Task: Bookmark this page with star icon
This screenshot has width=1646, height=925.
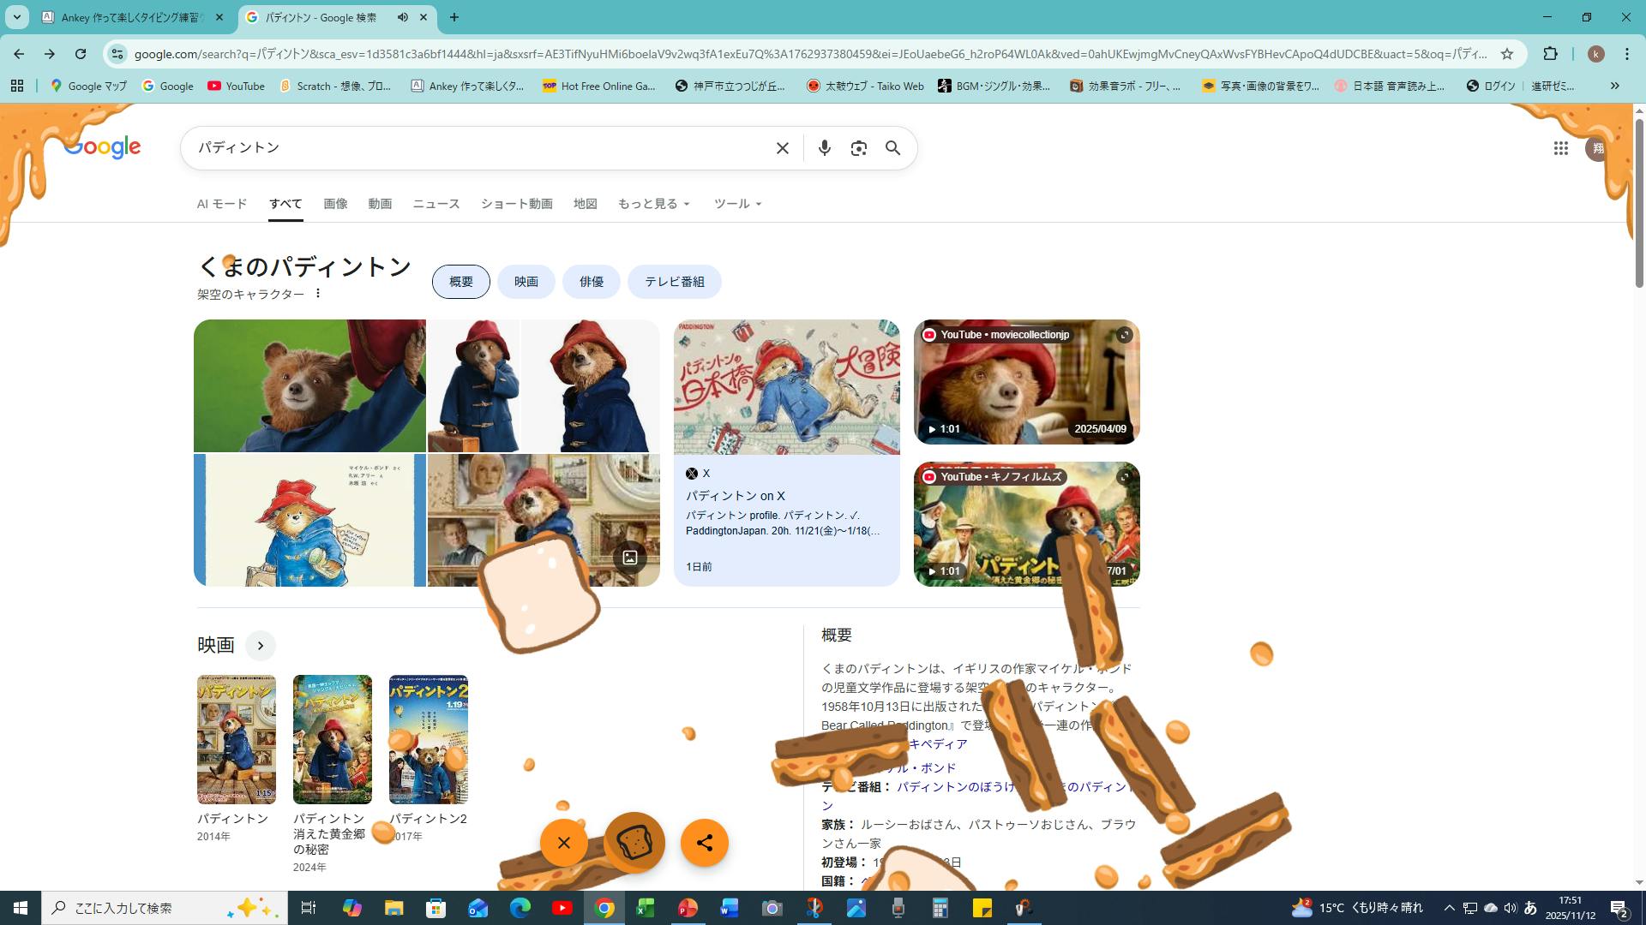Action: (1507, 54)
